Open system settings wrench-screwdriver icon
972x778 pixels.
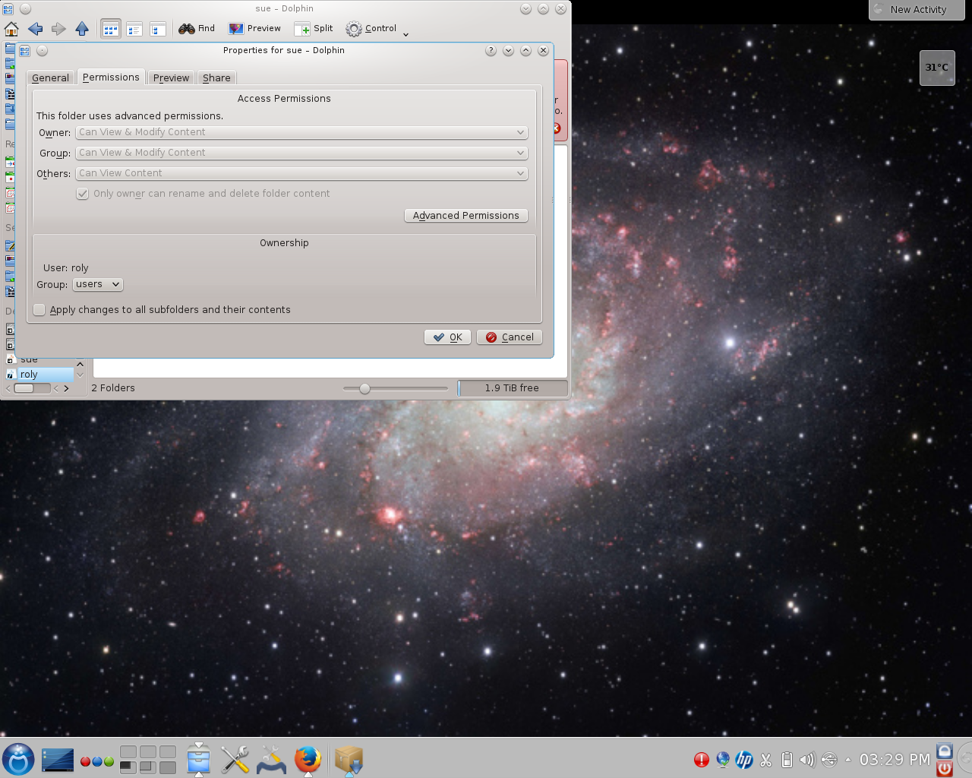(x=235, y=759)
